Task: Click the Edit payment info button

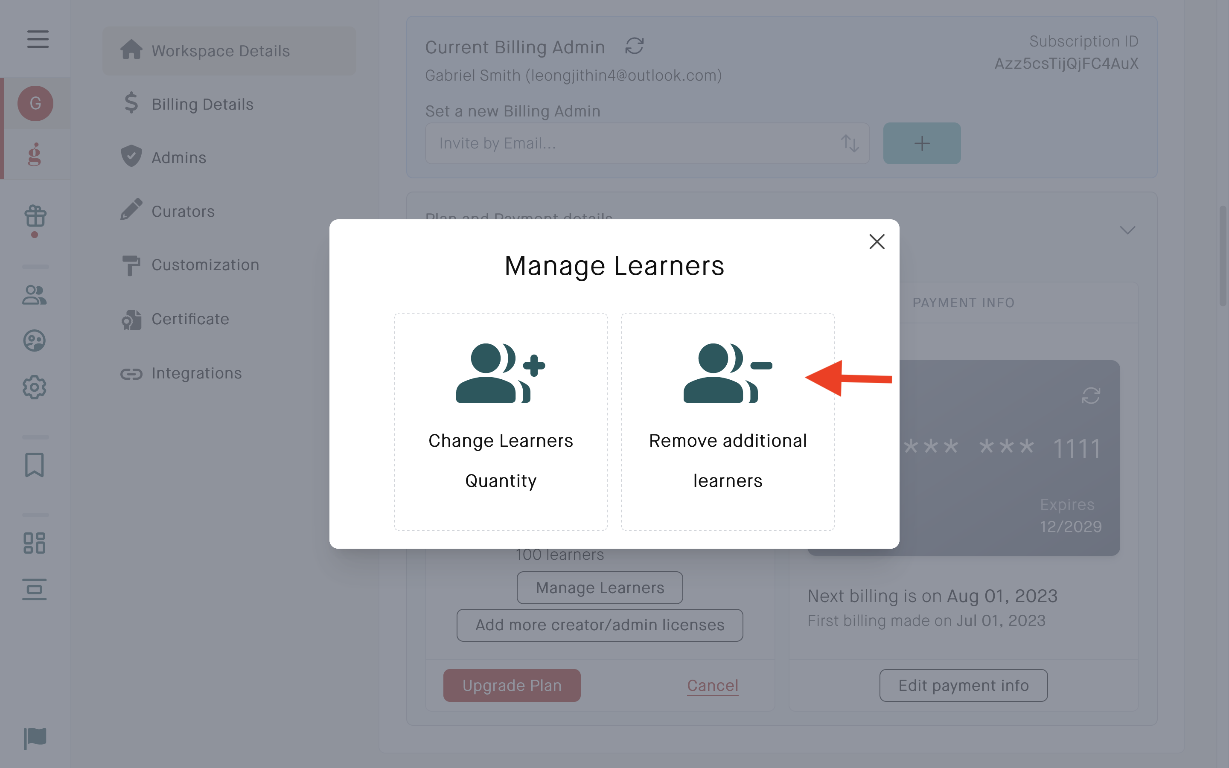Action: click(964, 685)
